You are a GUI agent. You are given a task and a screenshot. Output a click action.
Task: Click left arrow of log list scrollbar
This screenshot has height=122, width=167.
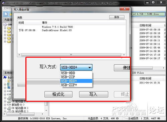[x=19, y=55]
